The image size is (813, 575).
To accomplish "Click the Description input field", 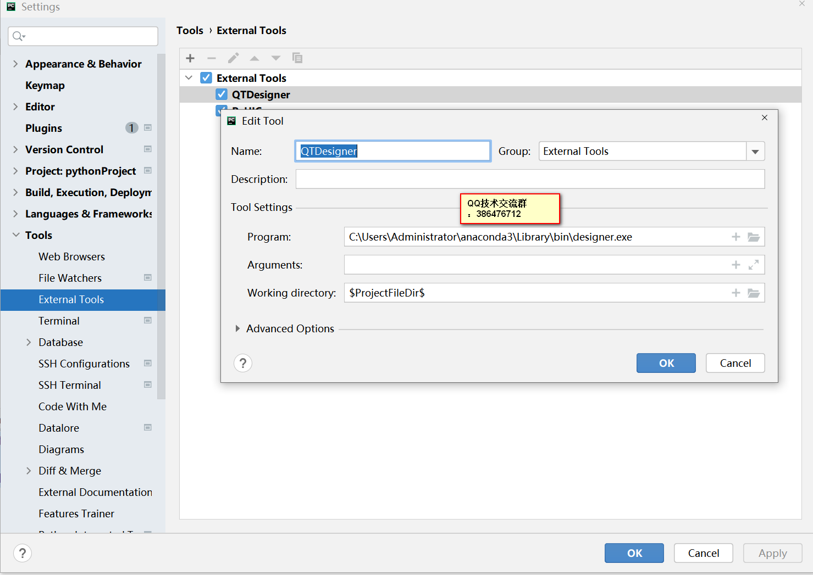I will click(x=530, y=179).
